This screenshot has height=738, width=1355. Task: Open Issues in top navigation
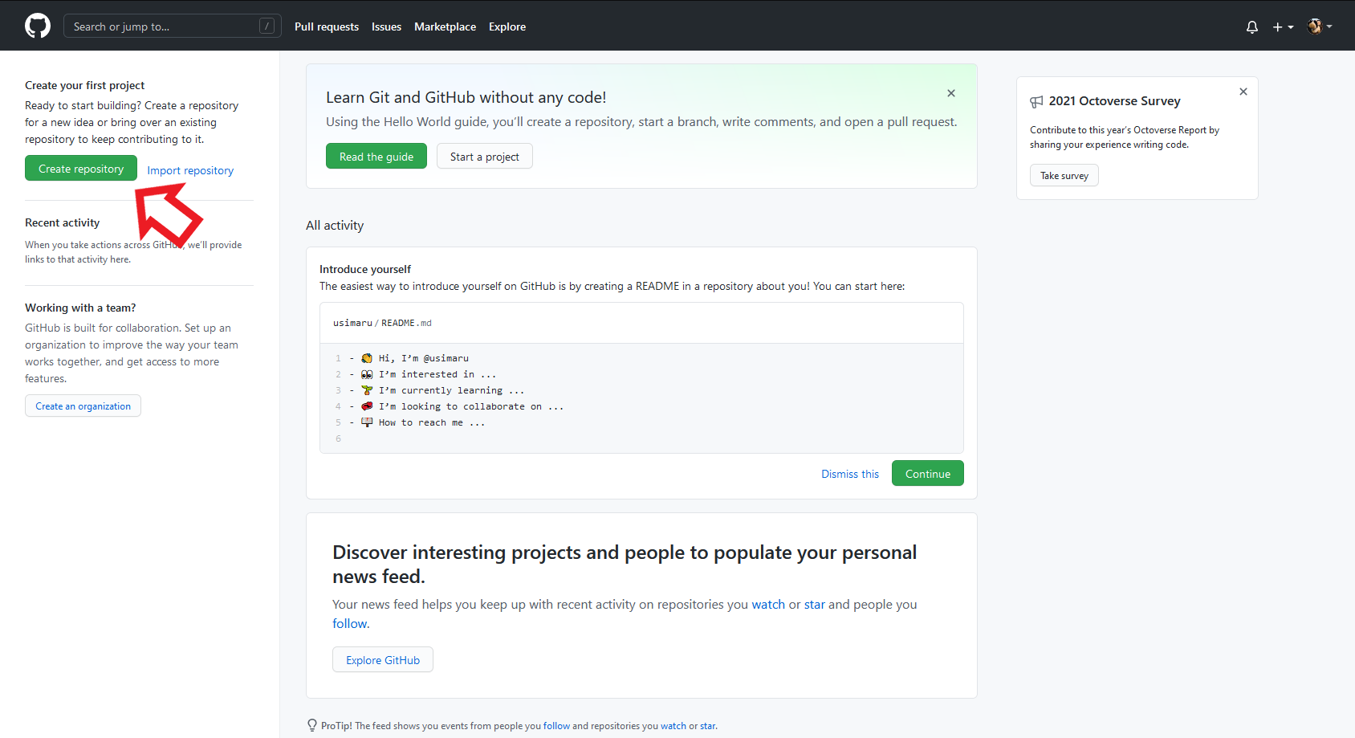pyautogui.click(x=386, y=27)
